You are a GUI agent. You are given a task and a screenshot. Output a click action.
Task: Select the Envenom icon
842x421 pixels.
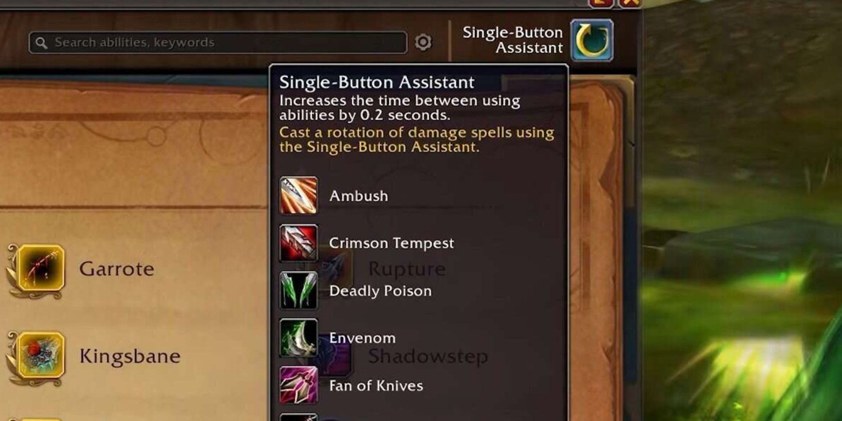click(299, 338)
